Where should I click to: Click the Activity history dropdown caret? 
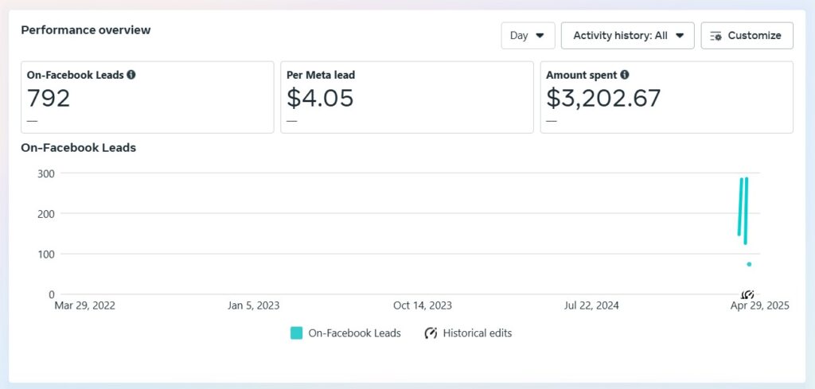pyautogui.click(x=680, y=36)
